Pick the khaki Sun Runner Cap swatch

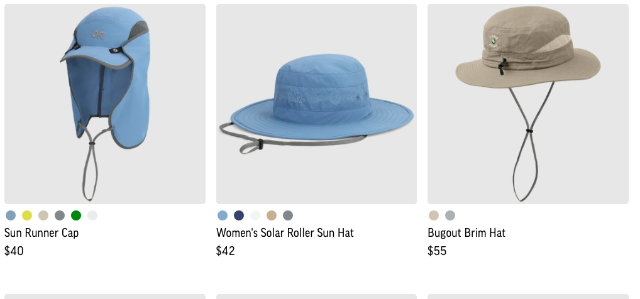[43, 215]
